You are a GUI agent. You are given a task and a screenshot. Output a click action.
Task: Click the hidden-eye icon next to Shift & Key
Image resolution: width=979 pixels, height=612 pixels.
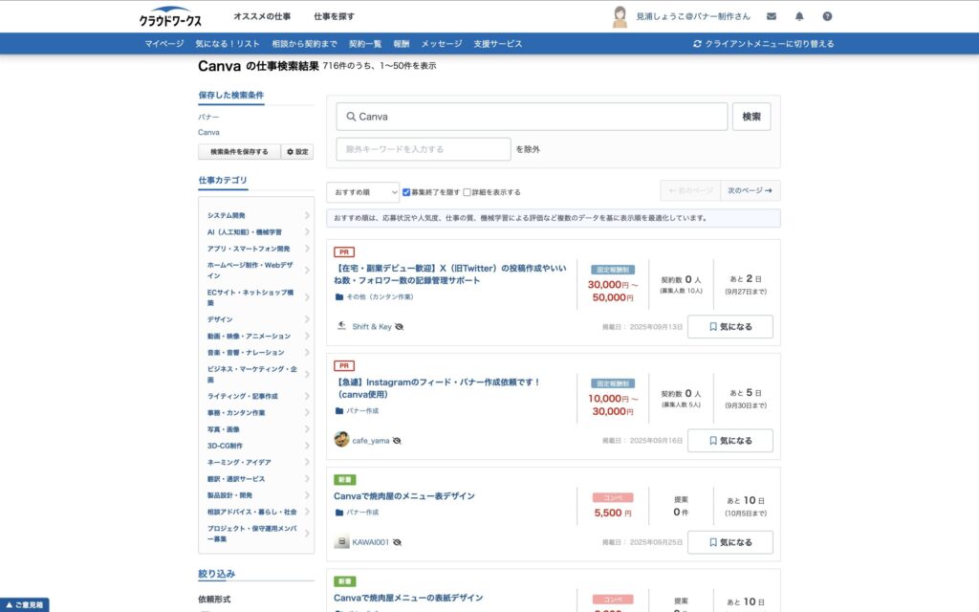(399, 327)
